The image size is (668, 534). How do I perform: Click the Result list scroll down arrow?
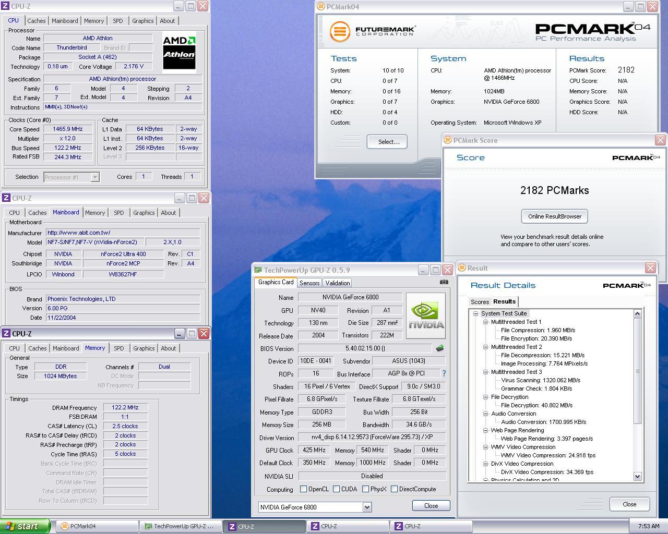637,476
